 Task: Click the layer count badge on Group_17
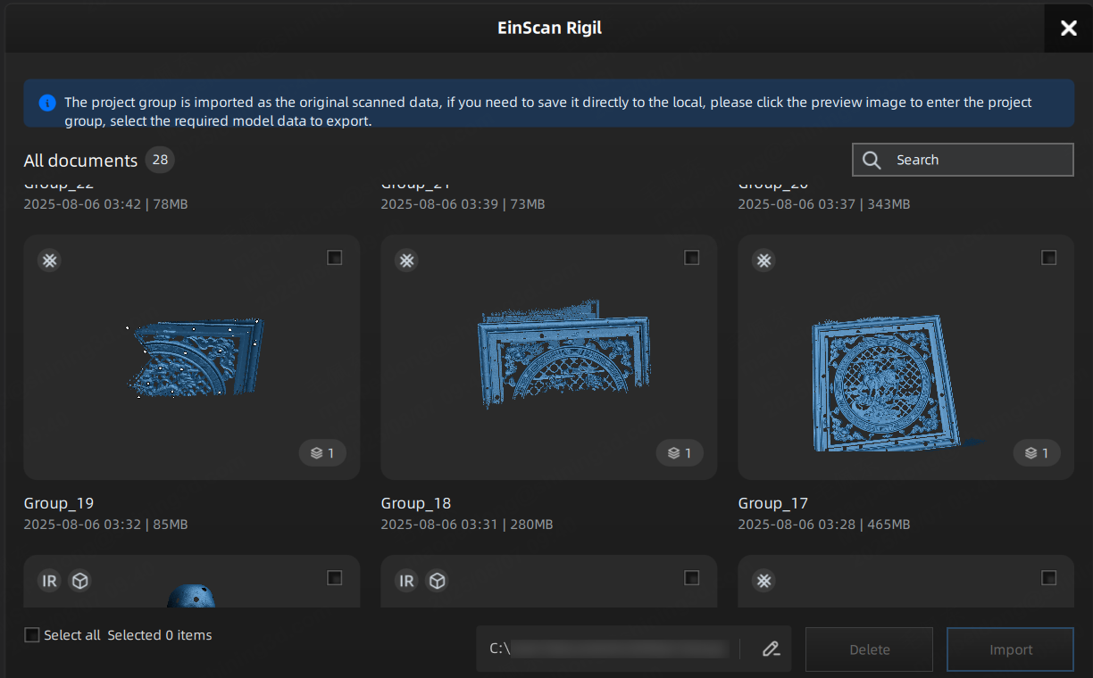(1037, 453)
